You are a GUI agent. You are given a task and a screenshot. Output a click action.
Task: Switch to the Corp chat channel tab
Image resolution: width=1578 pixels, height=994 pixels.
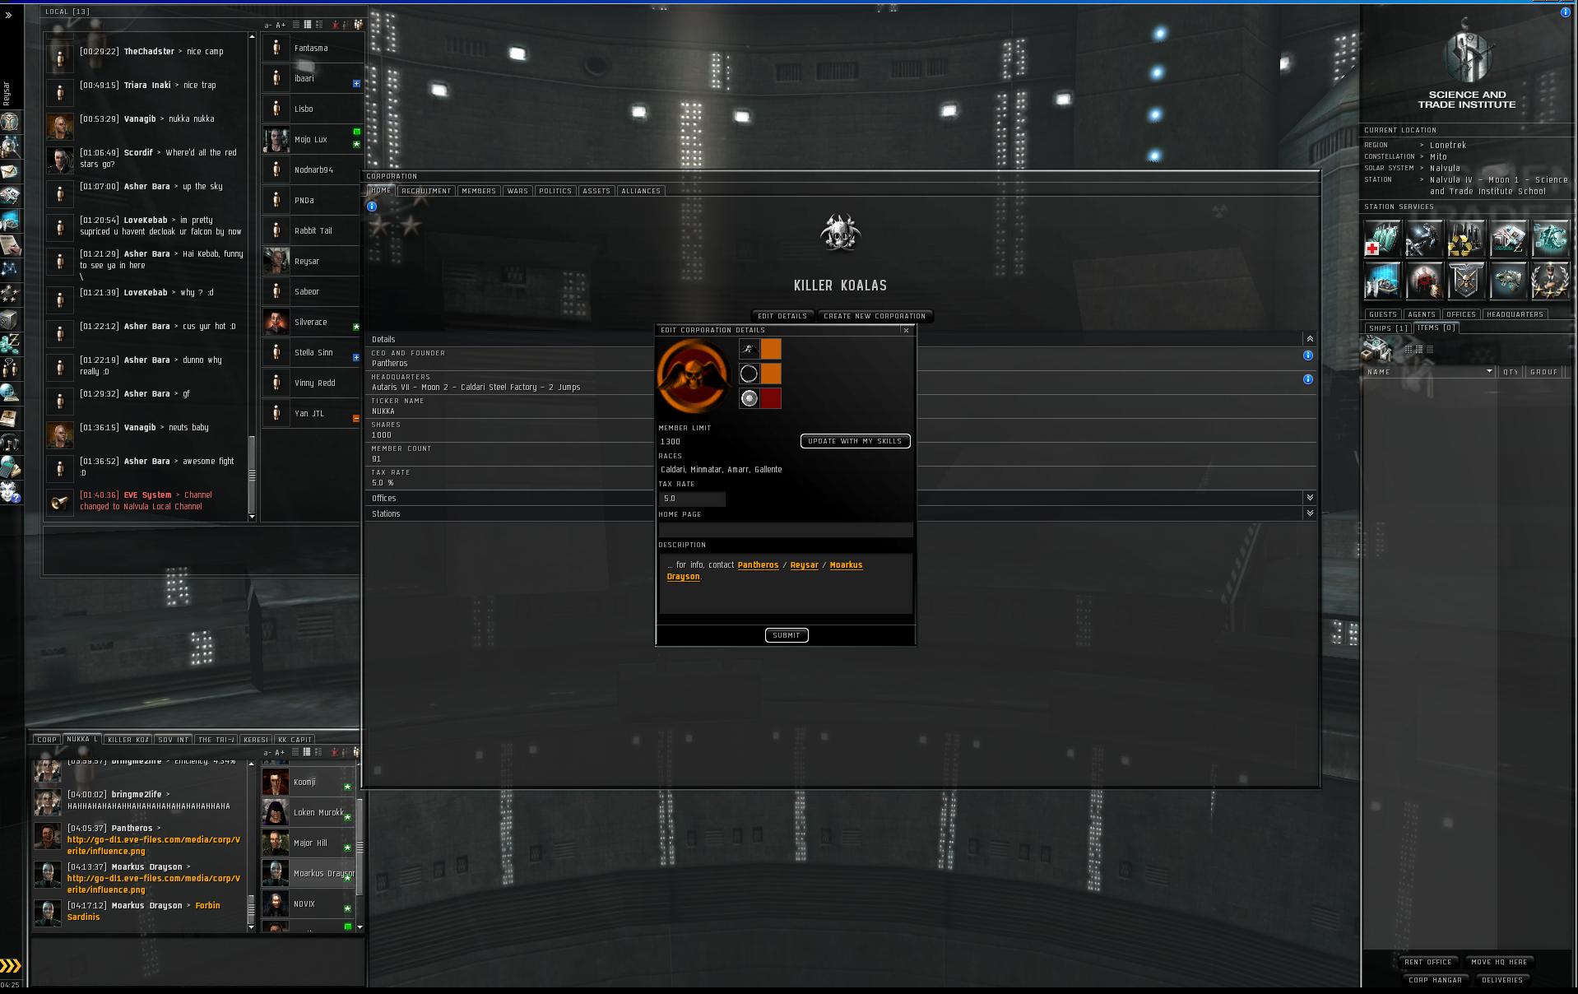pyautogui.click(x=47, y=740)
